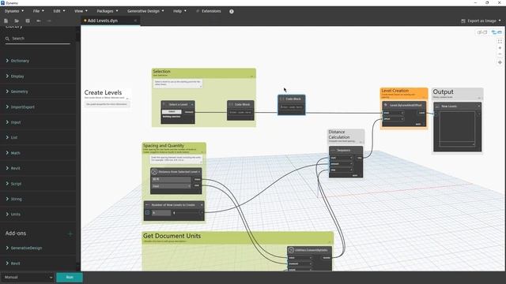506x284 pixels.
Task: Open the View menu
Action: tap(81, 11)
